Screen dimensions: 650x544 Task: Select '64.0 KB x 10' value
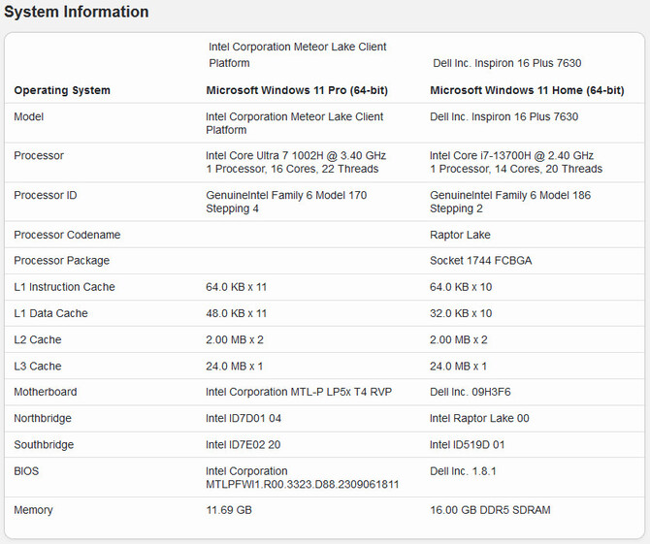click(461, 287)
